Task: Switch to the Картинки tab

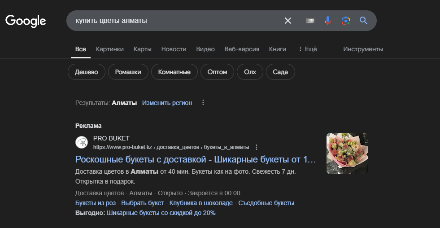Action: [110, 49]
